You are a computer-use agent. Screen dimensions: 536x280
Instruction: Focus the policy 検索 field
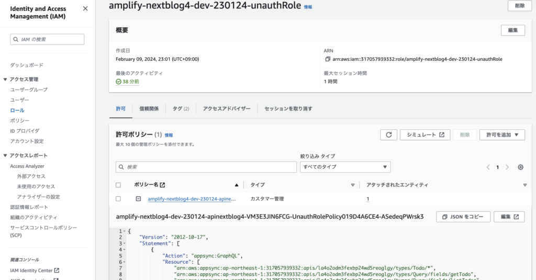[206, 167]
